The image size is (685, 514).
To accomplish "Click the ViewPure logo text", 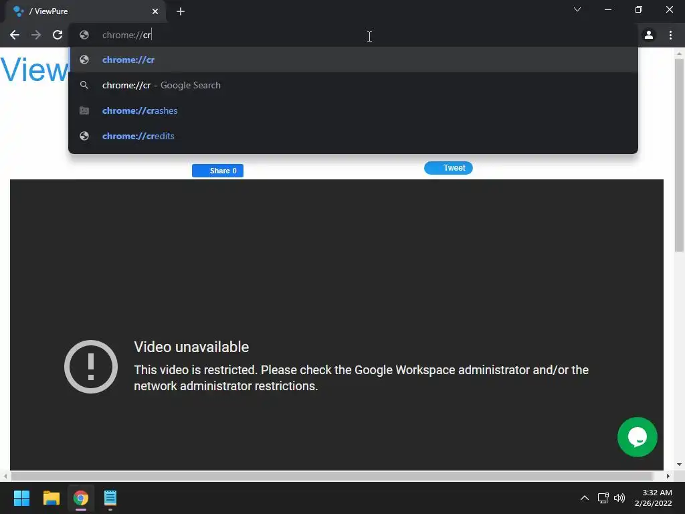I will coord(34,70).
